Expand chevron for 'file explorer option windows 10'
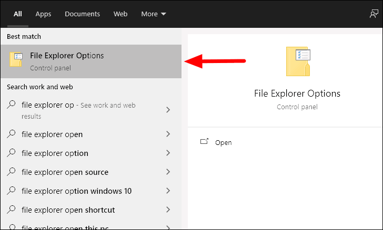The width and height of the screenshot is (383, 230). [x=168, y=191]
